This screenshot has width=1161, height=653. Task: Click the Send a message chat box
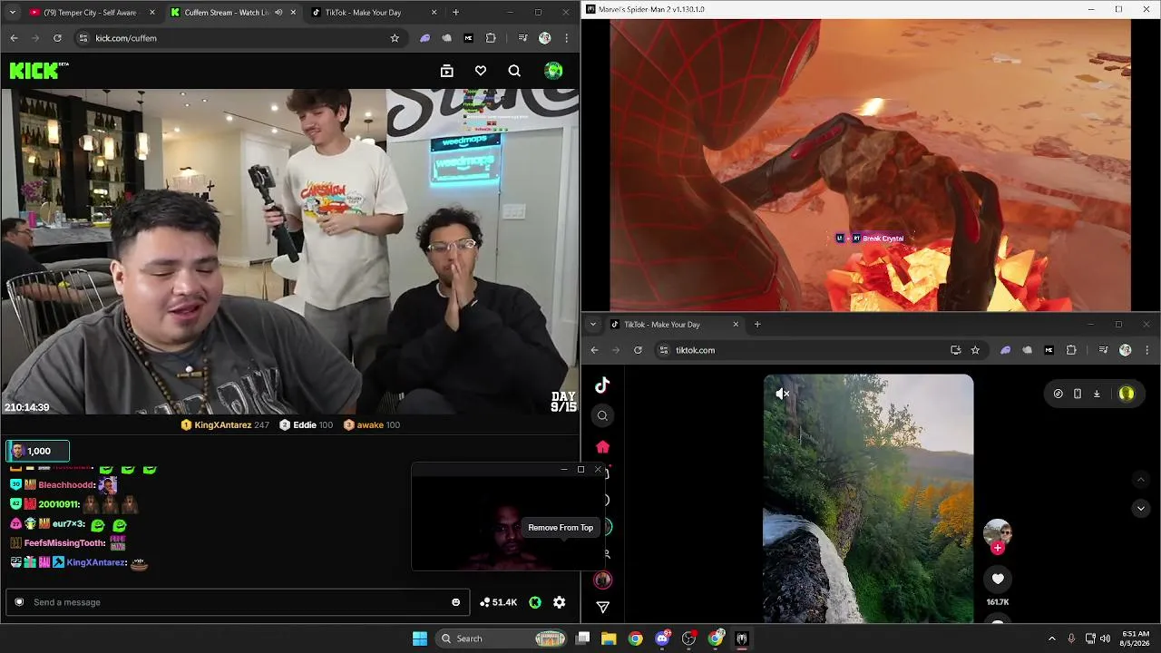(237, 602)
